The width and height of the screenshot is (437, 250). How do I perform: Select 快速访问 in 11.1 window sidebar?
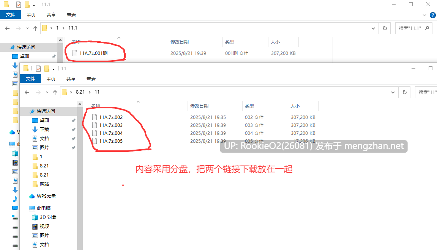(26, 47)
